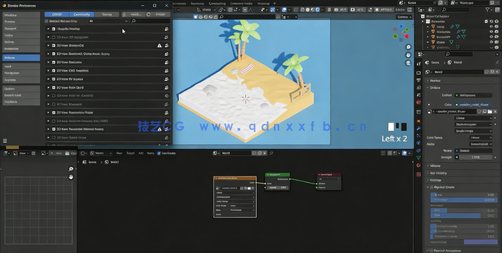Viewport: 502px width, 253px height.
Task: Open the Tool properties tab
Action: pyautogui.click(x=418, y=64)
